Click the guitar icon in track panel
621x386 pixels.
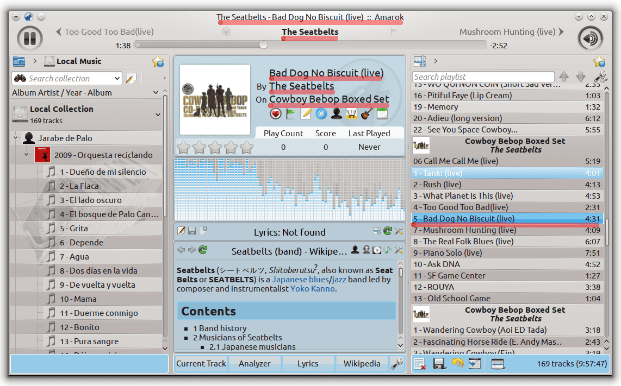coord(367,114)
